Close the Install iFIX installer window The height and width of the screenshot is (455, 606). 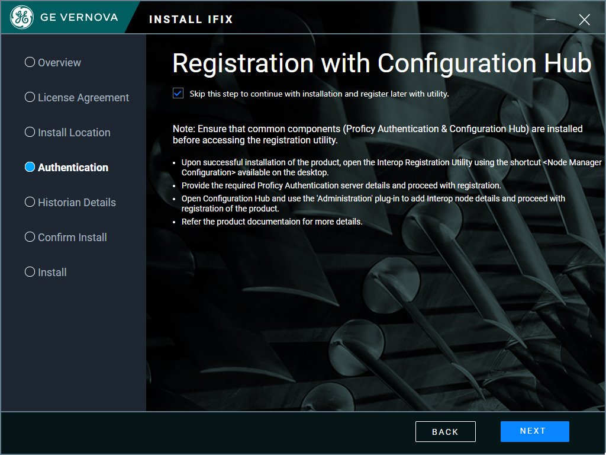pos(584,20)
